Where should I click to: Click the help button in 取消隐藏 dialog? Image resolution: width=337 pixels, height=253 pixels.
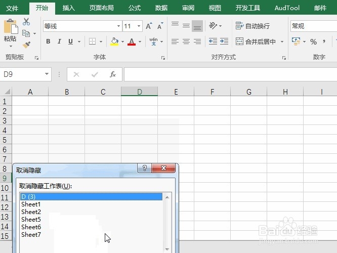pyautogui.click(x=144, y=168)
